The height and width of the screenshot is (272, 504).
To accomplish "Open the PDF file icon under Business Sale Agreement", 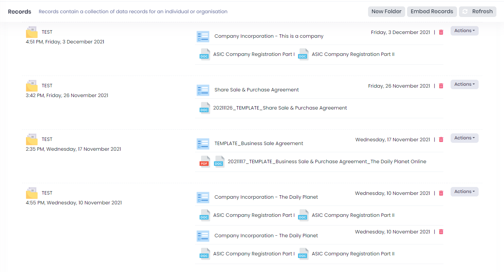I will 204,162.
